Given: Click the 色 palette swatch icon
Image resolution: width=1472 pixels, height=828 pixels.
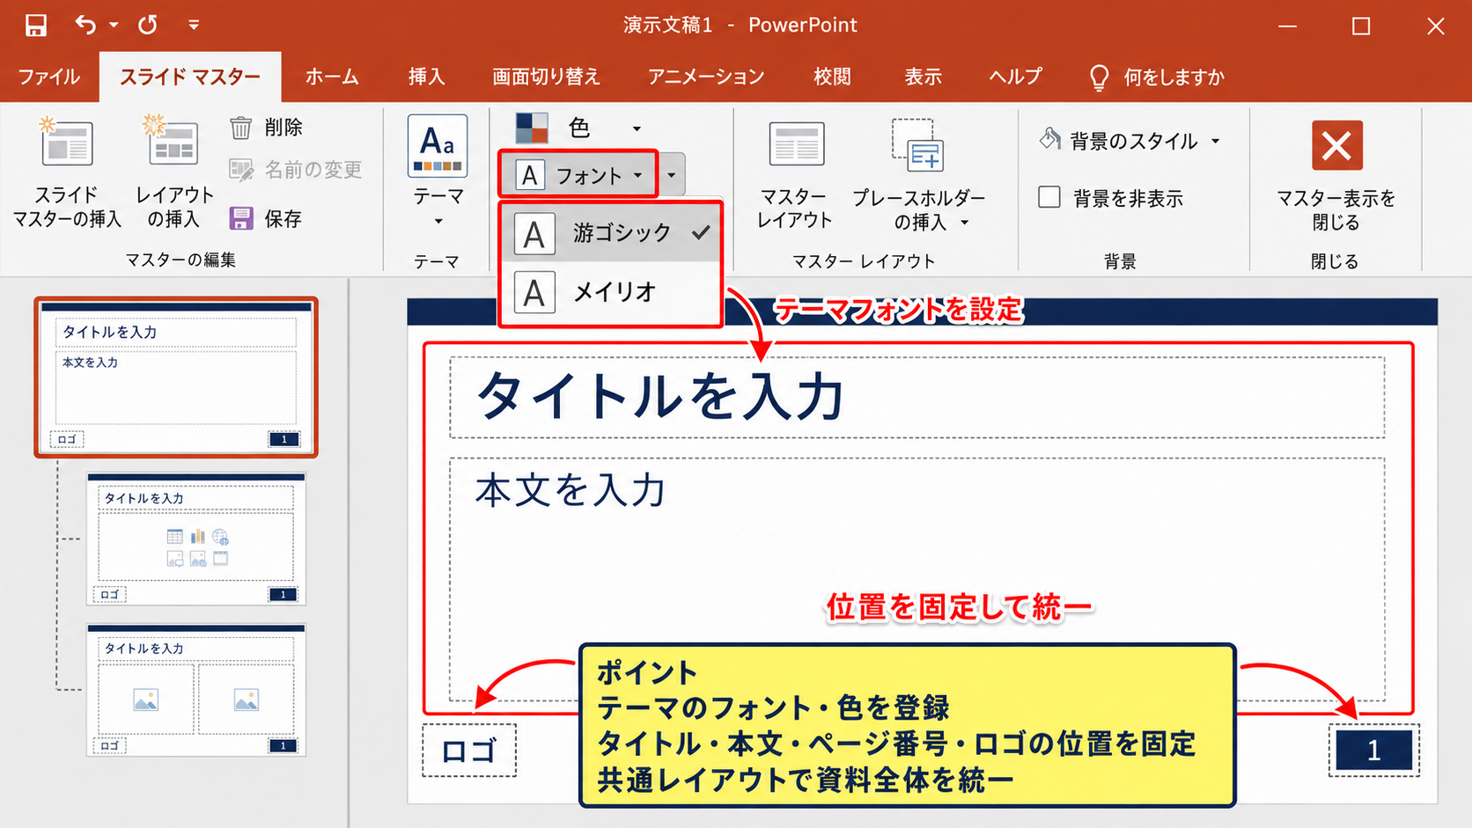Looking at the screenshot, I should tap(532, 128).
